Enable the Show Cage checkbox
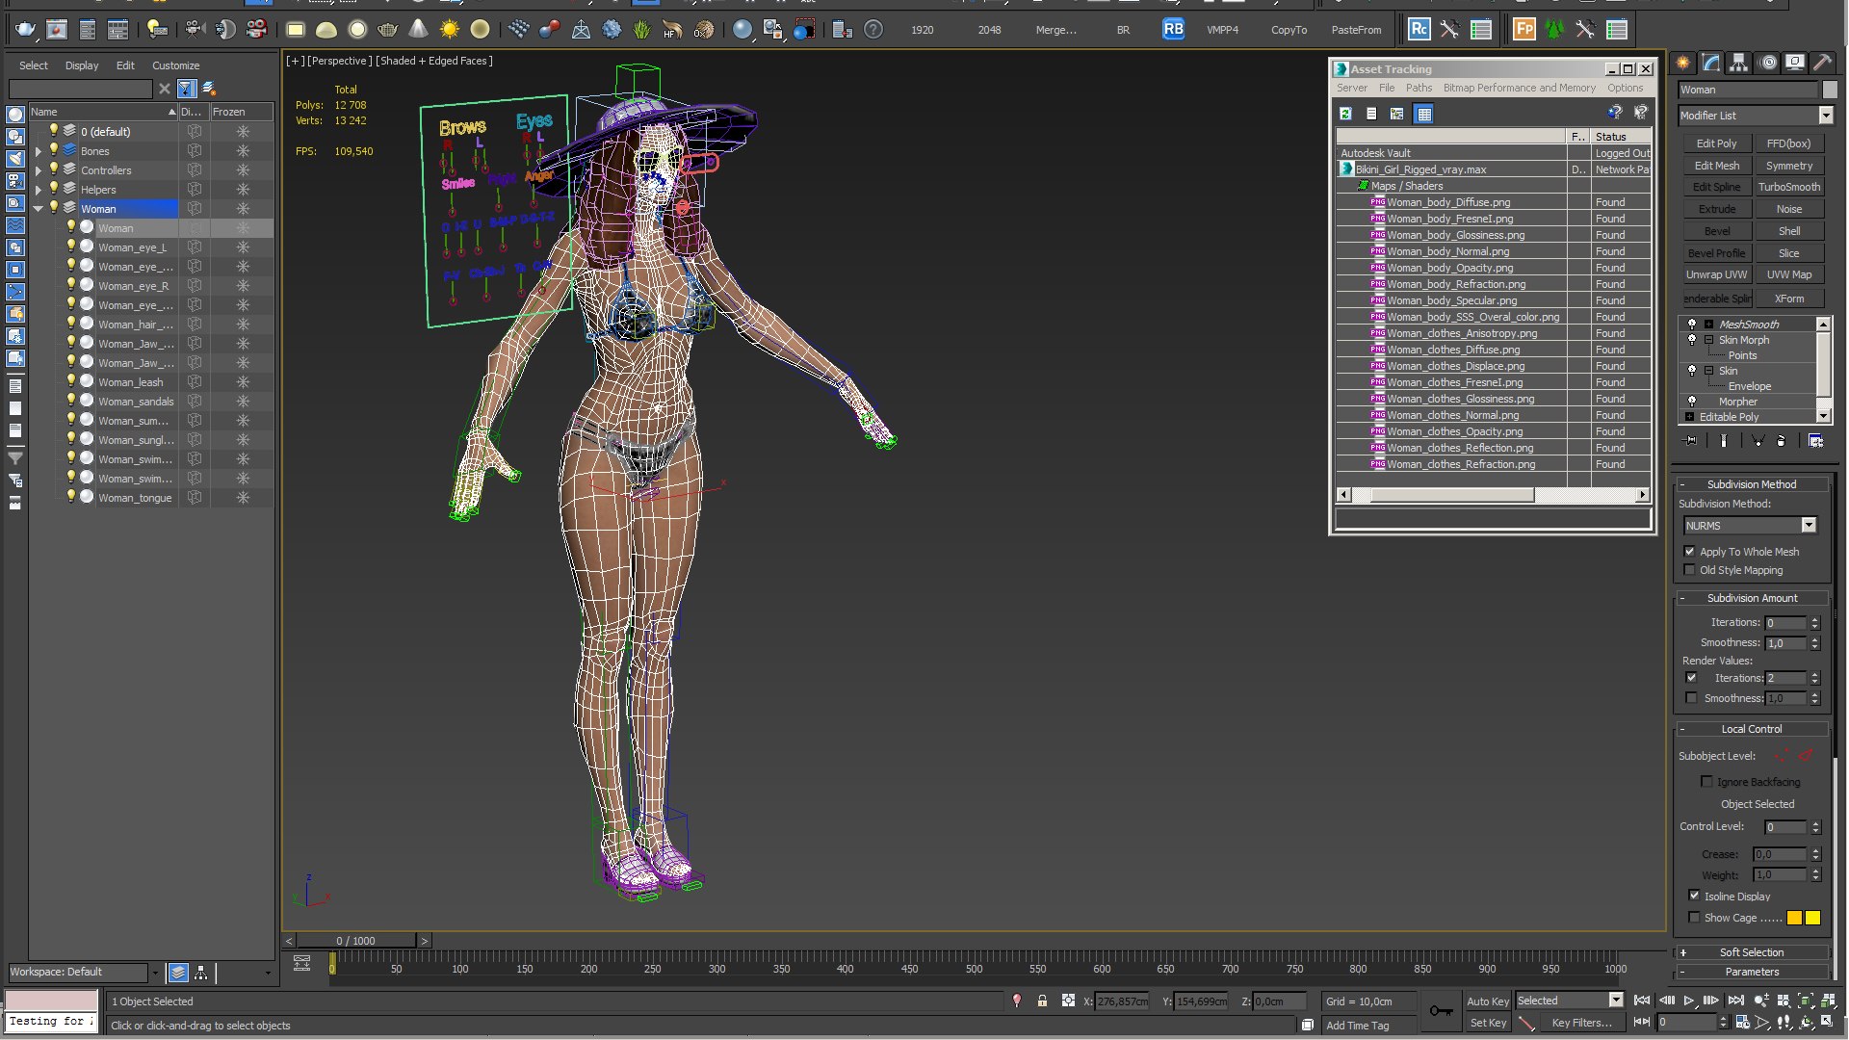This screenshot has width=1849, height=1040. pyautogui.click(x=1694, y=918)
